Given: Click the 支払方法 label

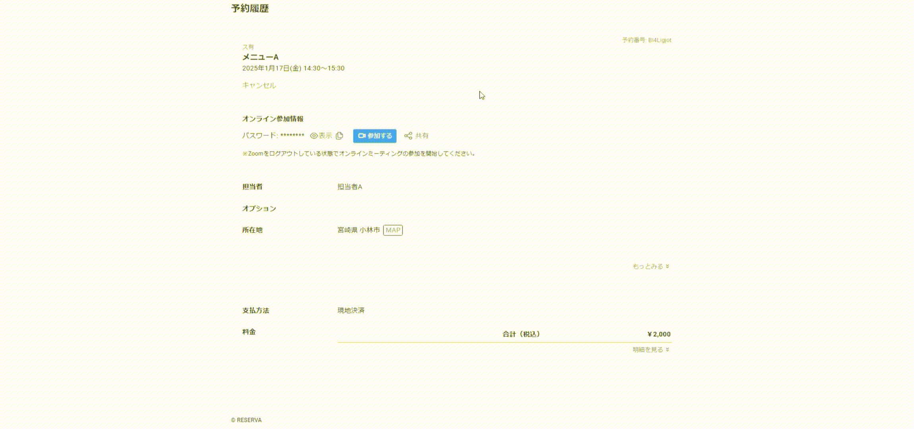Looking at the screenshot, I should (256, 311).
